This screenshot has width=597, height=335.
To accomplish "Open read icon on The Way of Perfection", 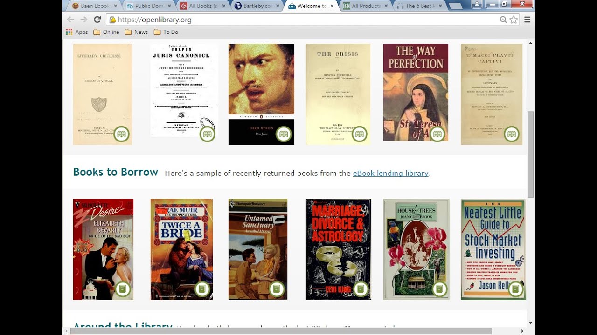I will pos(437,134).
